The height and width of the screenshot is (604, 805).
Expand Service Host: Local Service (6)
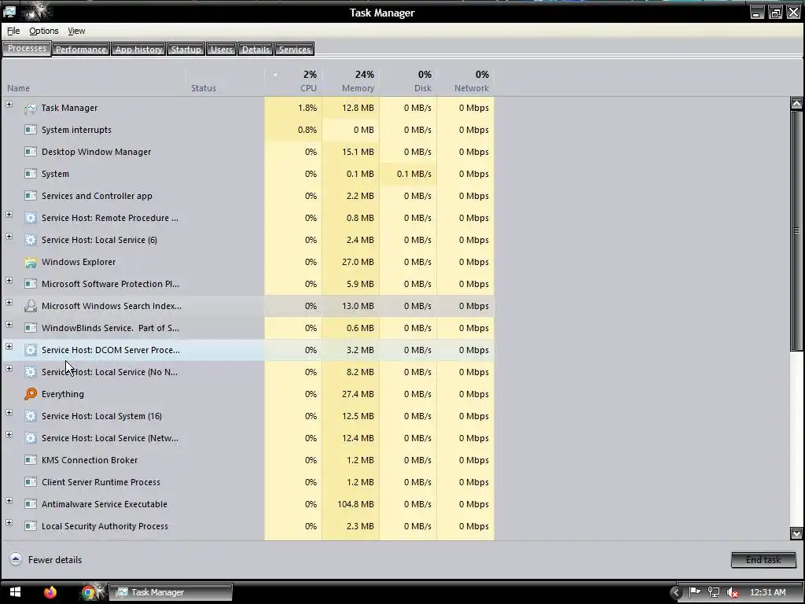pyautogui.click(x=9, y=236)
